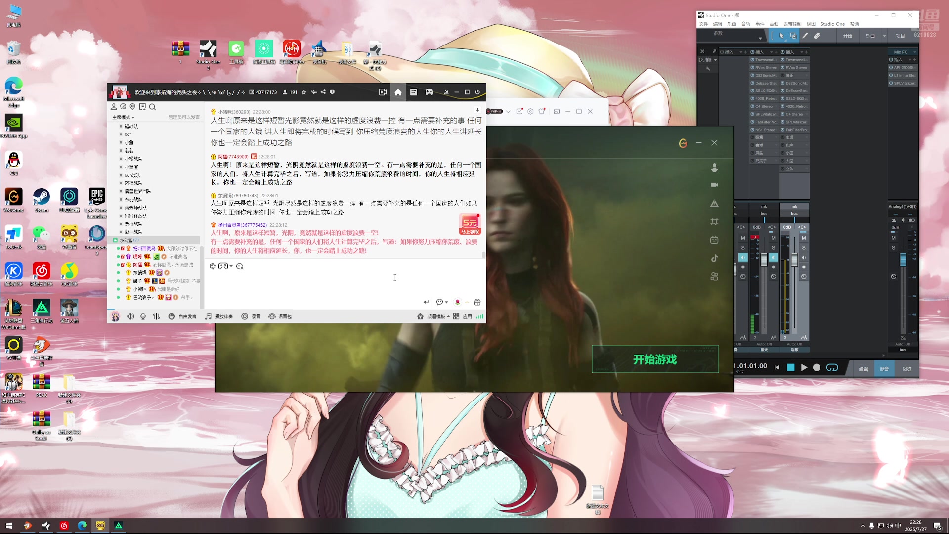Expand the chat bubble options dropdown
Image resolution: width=949 pixels, height=534 pixels.
447,302
